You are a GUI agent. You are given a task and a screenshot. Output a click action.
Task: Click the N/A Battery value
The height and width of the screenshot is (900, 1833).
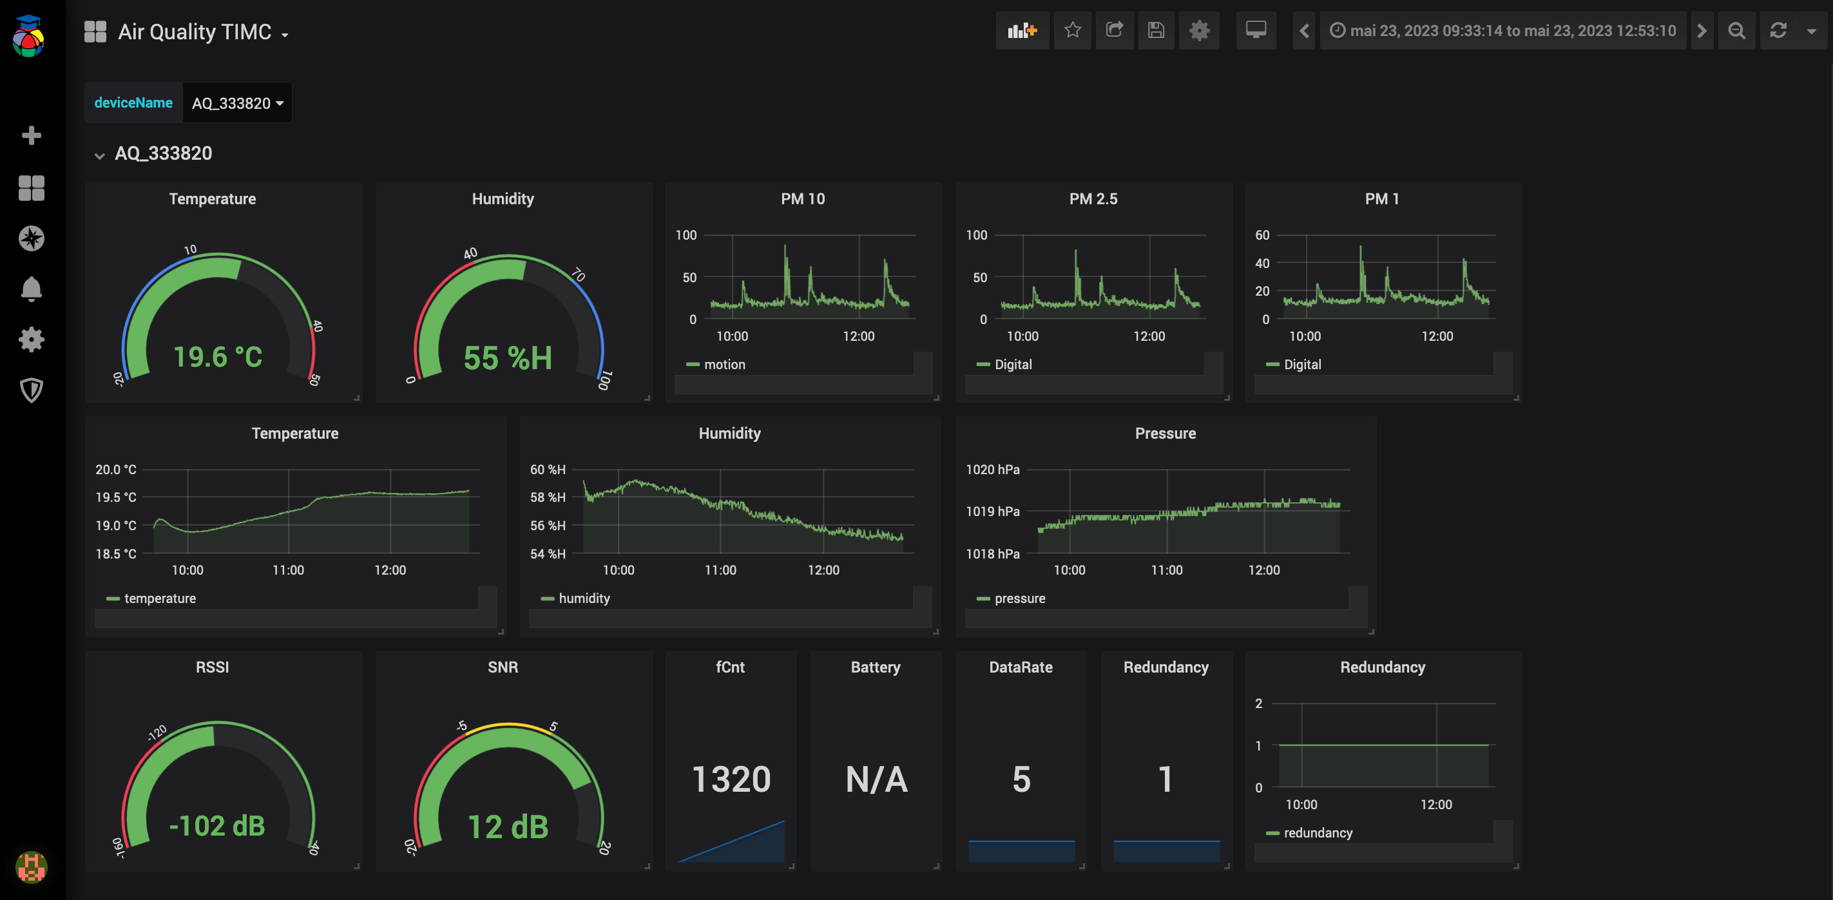point(876,779)
